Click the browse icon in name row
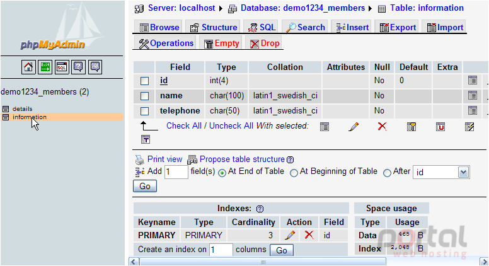Viewport: 489px width, 266px height. [473, 95]
